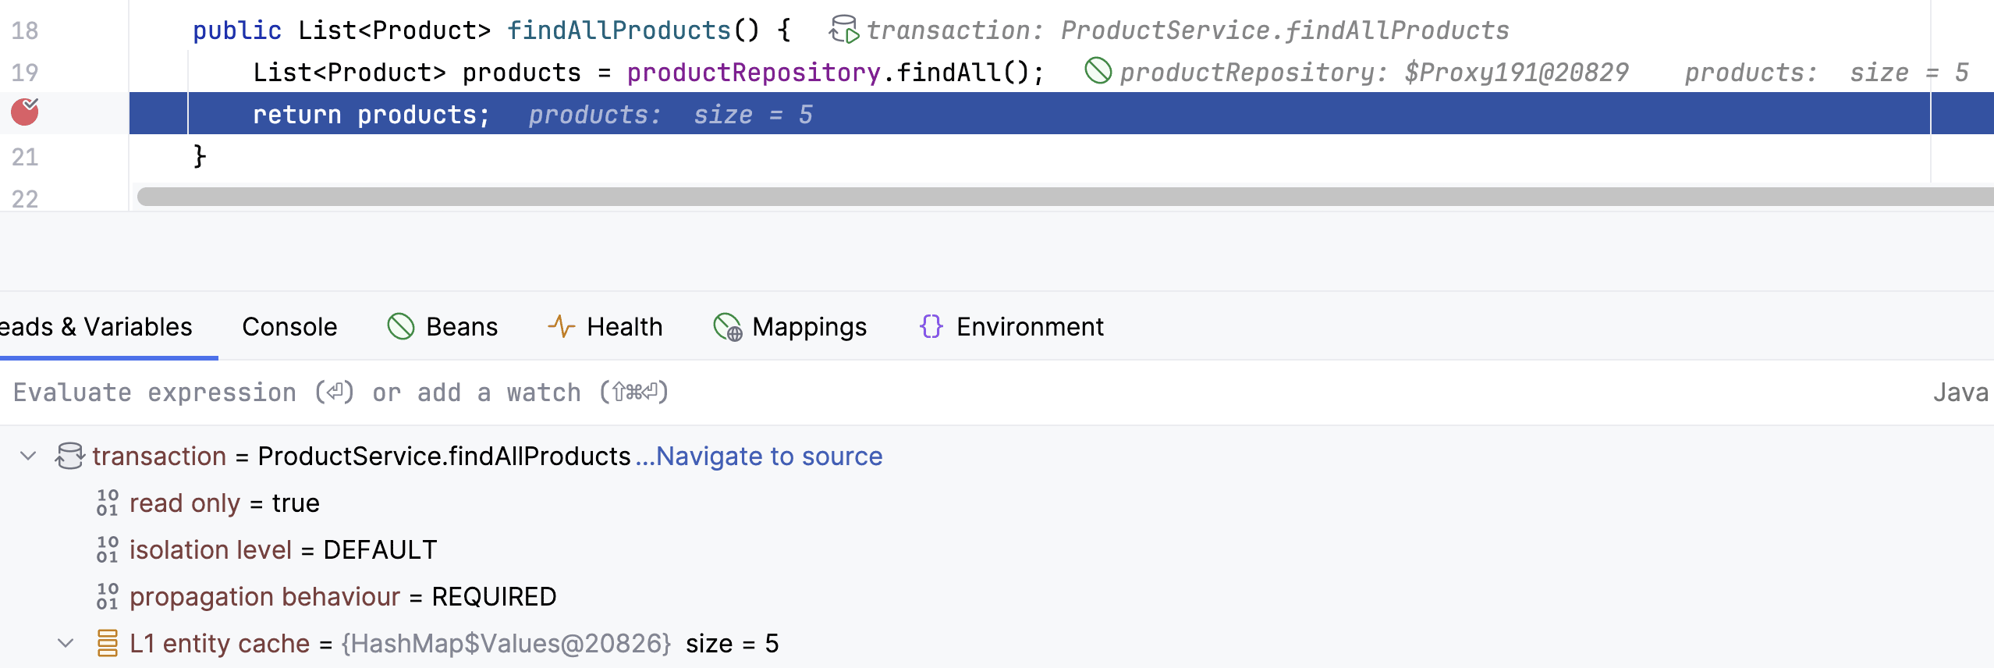
Task: Click the L1 entity cache list icon
Action: [107, 643]
